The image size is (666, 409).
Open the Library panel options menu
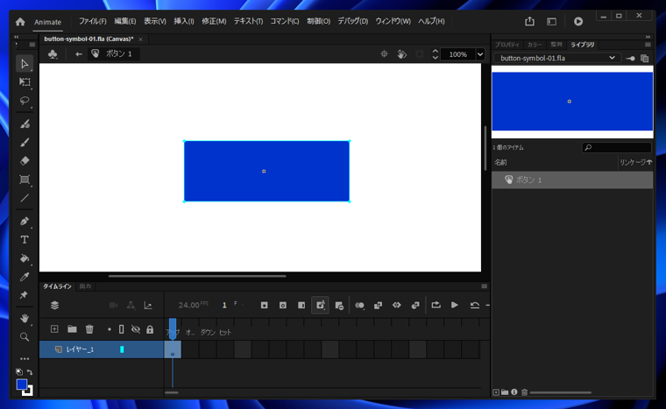point(648,45)
